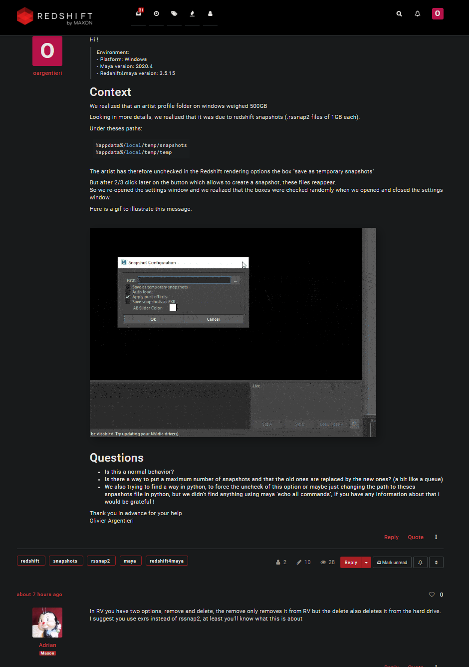Image resolution: width=469 pixels, height=667 pixels.
Task: Open the post sort up-down arrows dropdown
Action: coord(436,562)
